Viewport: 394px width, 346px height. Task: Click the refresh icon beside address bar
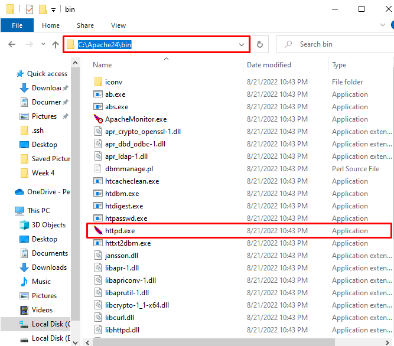point(260,44)
